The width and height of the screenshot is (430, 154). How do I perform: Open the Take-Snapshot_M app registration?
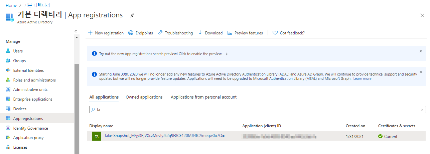(x=164, y=136)
